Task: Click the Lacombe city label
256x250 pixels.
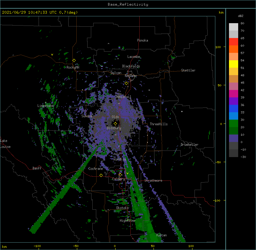Action: point(134,57)
